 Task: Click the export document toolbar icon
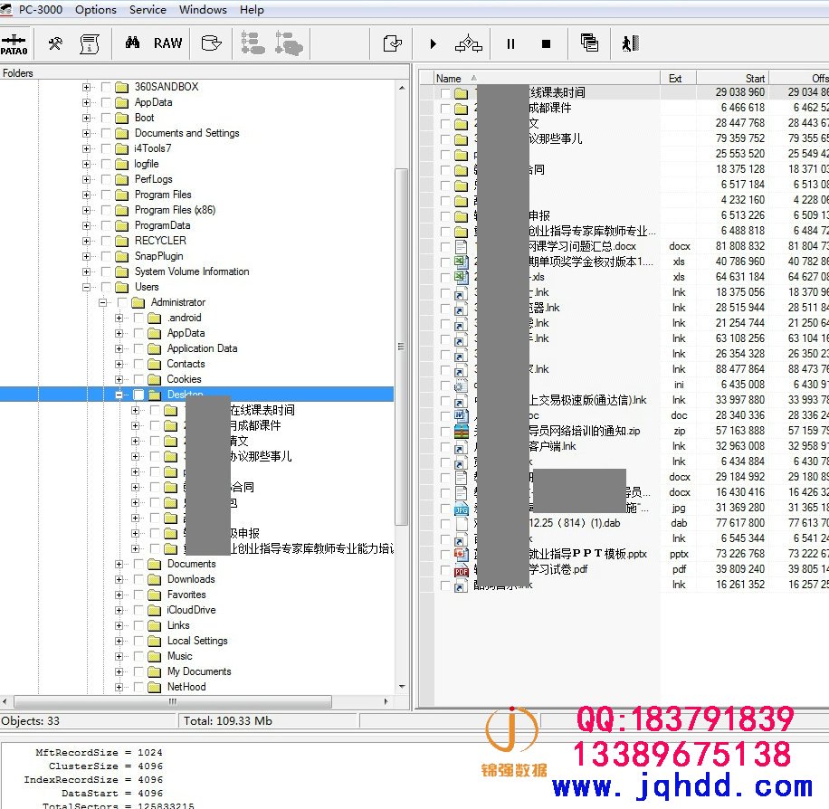tap(392, 43)
